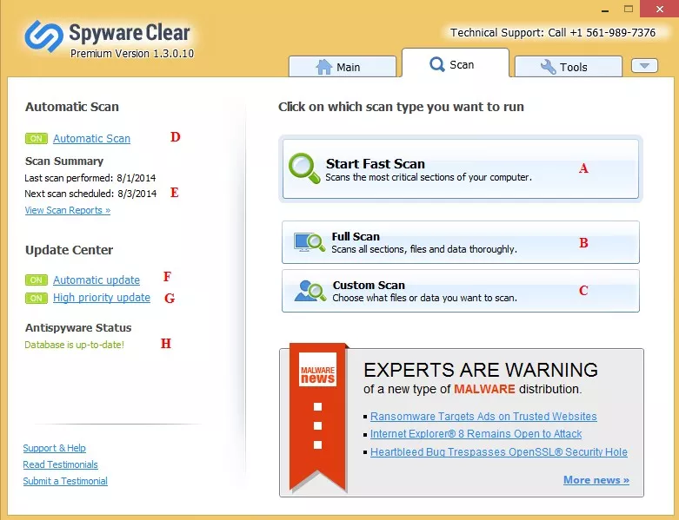The height and width of the screenshot is (520, 679).
Task: Click the user icon beside Custom Scan
Action: click(x=310, y=291)
